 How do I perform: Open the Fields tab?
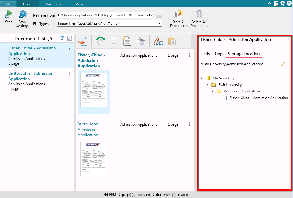pos(205,54)
